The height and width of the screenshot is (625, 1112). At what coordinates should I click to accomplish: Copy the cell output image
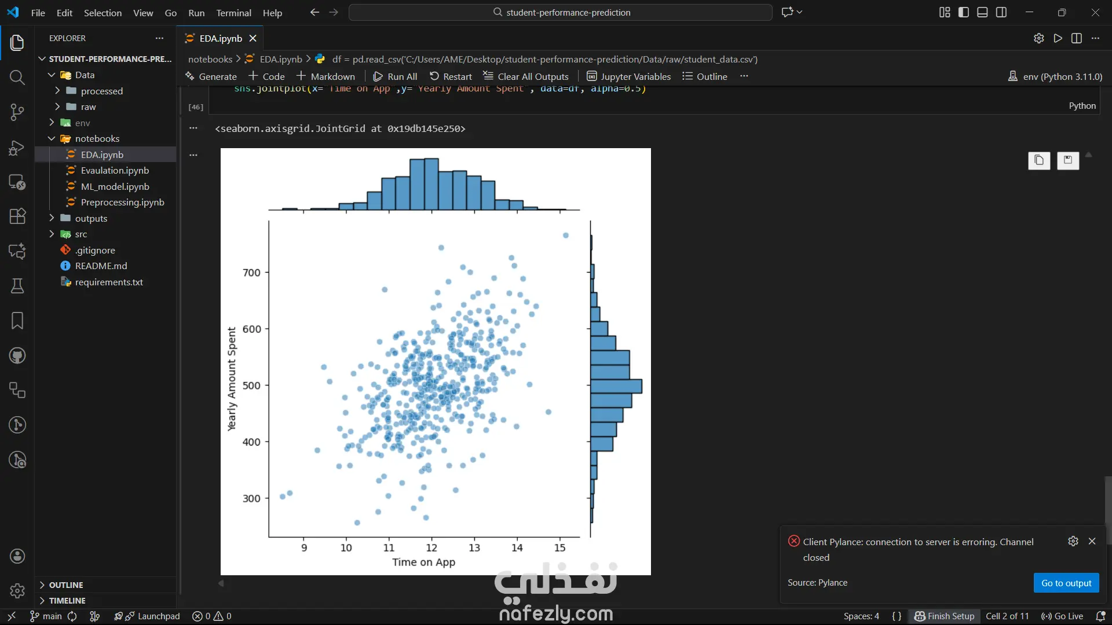click(1039, 160)
